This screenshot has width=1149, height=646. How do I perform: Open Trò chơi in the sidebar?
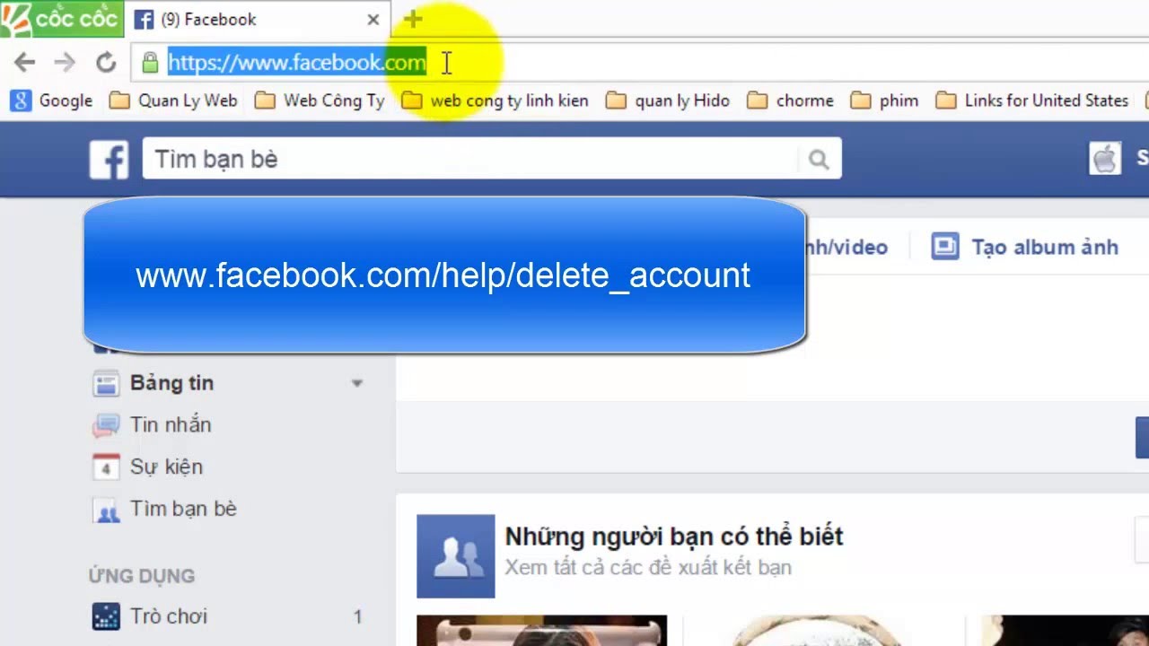169,616
